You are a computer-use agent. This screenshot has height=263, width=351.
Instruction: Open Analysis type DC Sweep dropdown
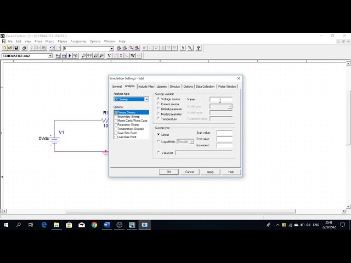(146, 99)
